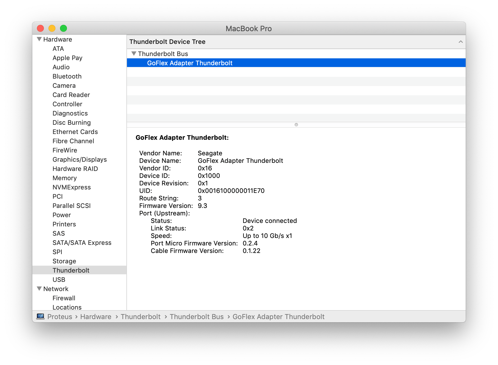Collapse the Thunderbolt Bus device tree entry
This screenshot has height=365, width=498.
[134, 54]
